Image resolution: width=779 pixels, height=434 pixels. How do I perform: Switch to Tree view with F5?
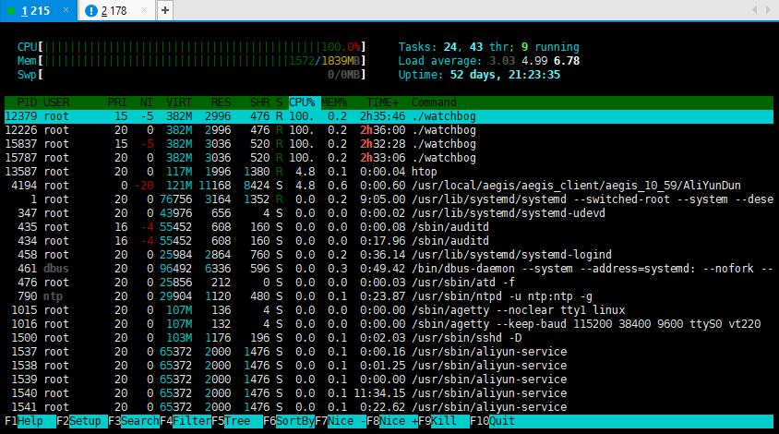[x=237, y=421]
